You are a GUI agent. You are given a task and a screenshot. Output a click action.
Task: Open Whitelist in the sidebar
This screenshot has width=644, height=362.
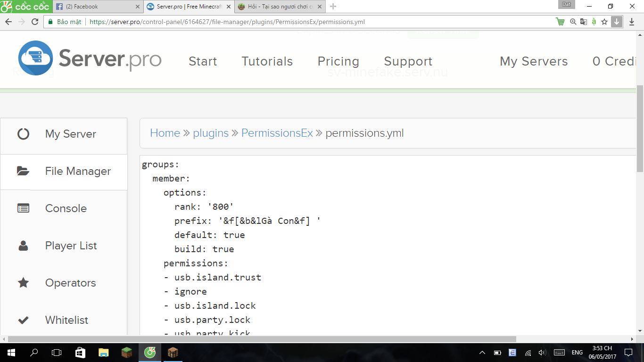[64, 320]
